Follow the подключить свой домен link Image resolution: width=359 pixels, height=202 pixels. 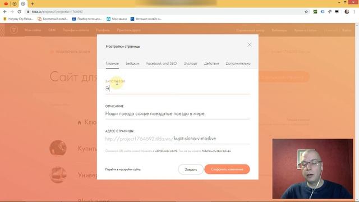pyautogui.click(x=217, y=151)
